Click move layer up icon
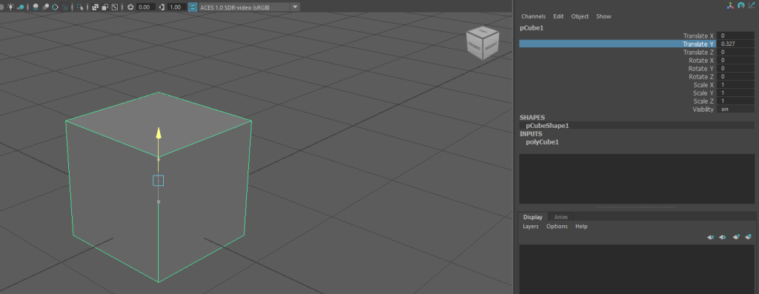759x294 pixels. click(711, 237)
